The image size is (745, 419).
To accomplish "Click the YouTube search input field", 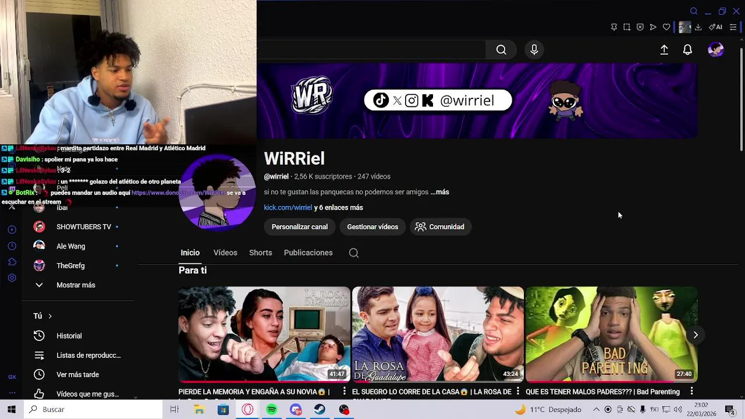I will coord(371,50).
